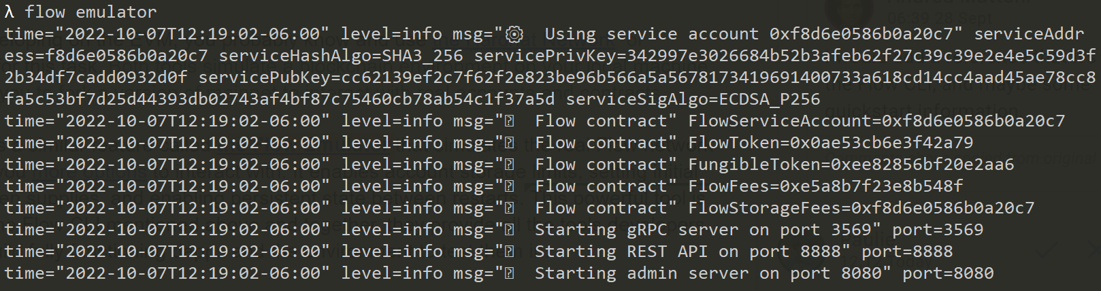Click "serviceHashAlgo=SHA3_256" text

pos(340,56)
